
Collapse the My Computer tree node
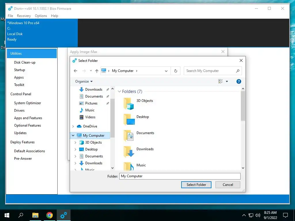(x=73, y=136)
